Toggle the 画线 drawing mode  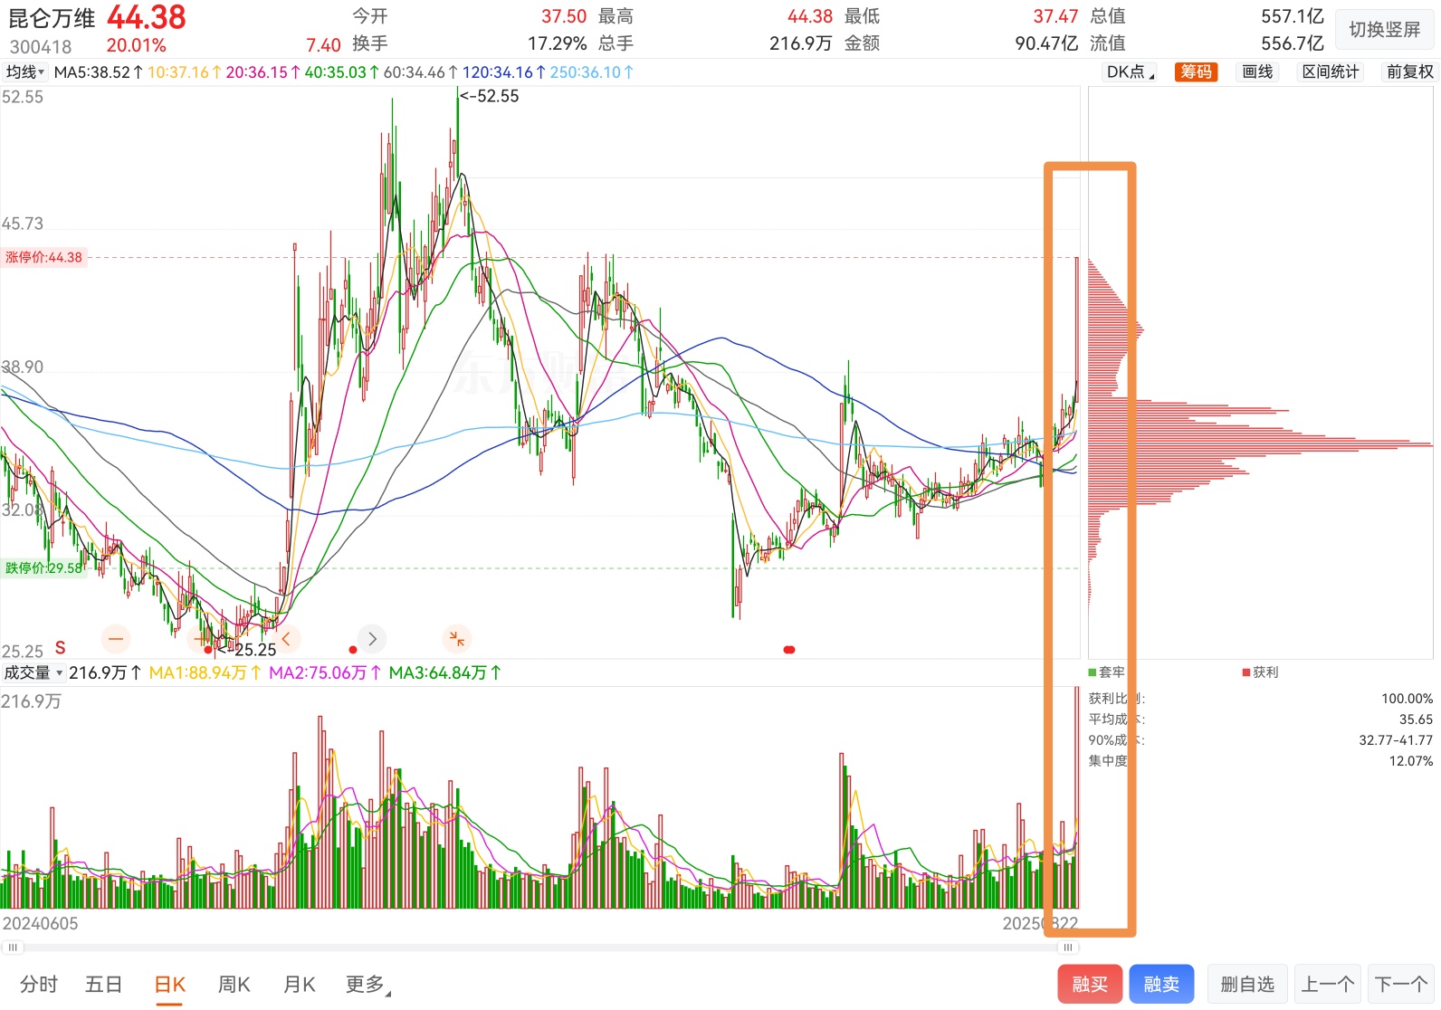[1257, 72]
